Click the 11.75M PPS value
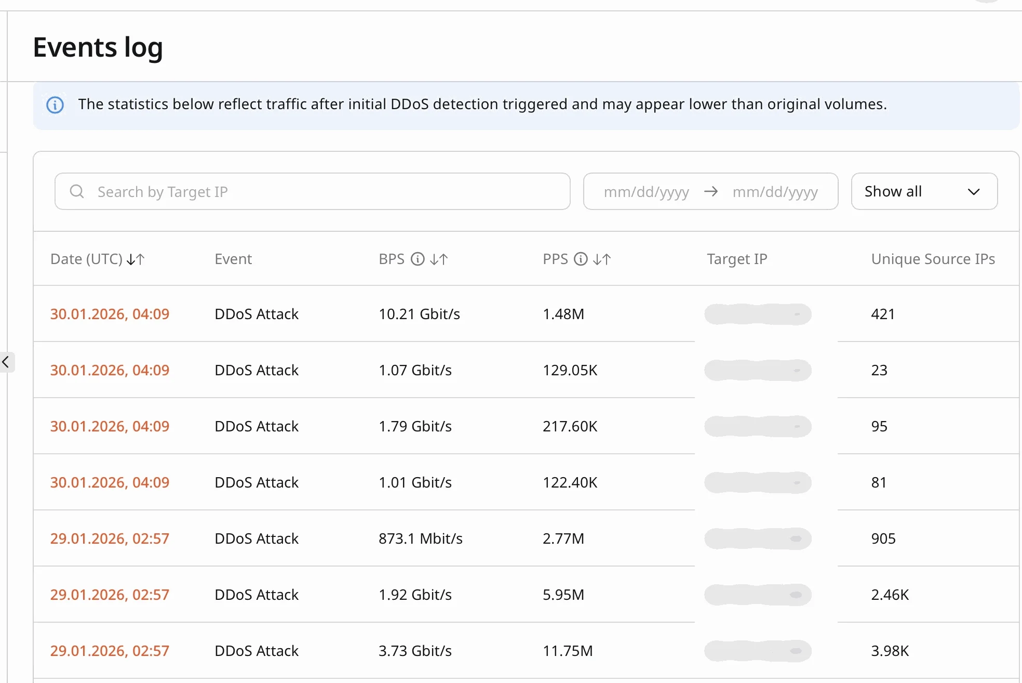 [568, 651]
